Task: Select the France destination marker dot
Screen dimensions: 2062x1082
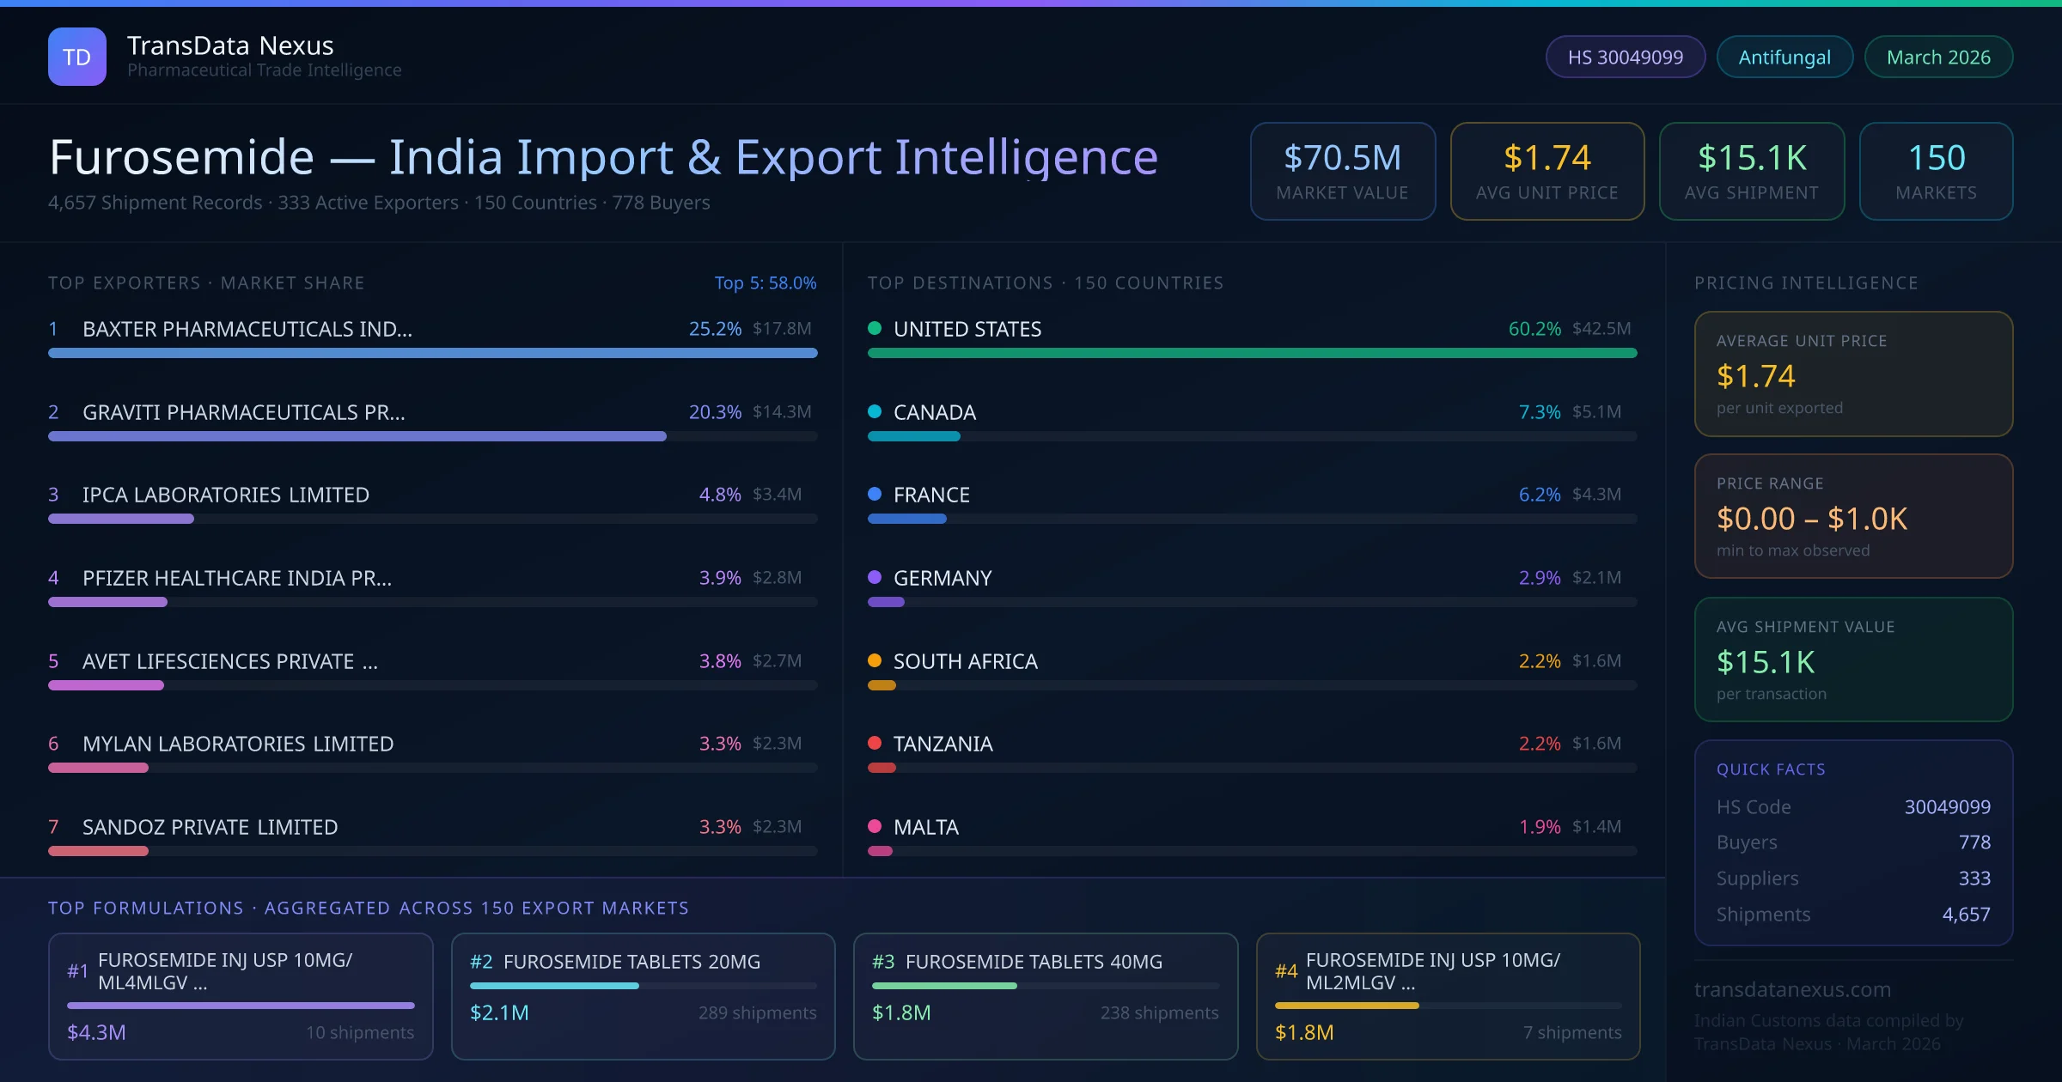Action: [875, 495]
